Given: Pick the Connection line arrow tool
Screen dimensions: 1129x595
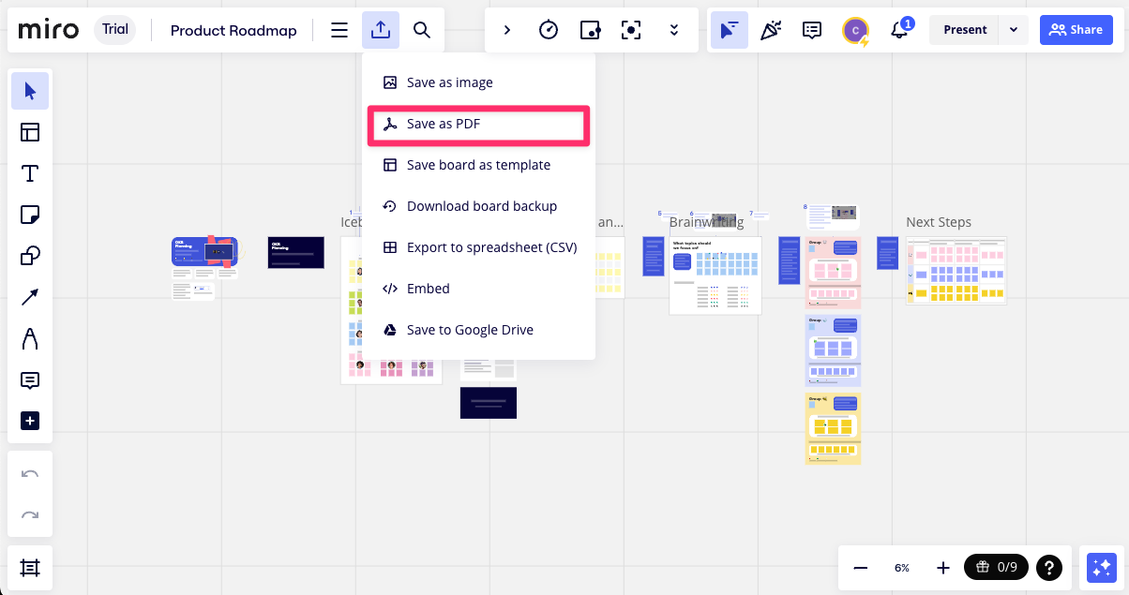Looking at the screenshot, I should [30, 297].
